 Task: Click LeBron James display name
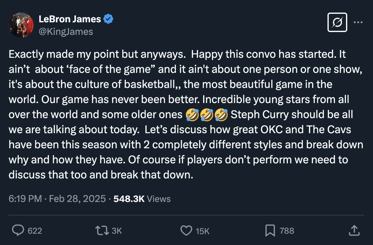tap(70, 19)
